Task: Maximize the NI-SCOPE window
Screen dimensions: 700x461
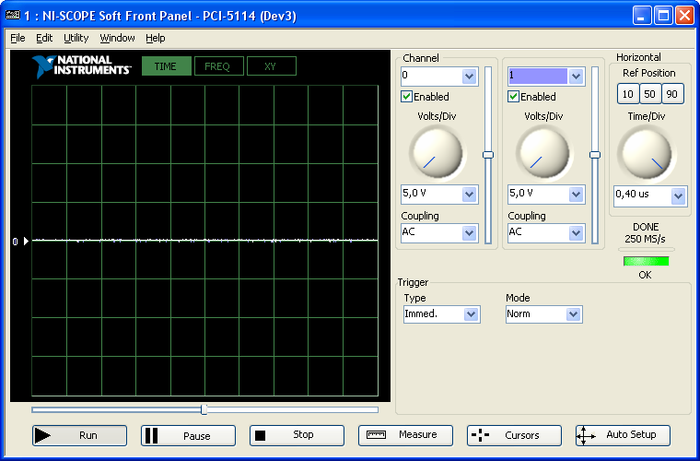Action: click(663, 16)
